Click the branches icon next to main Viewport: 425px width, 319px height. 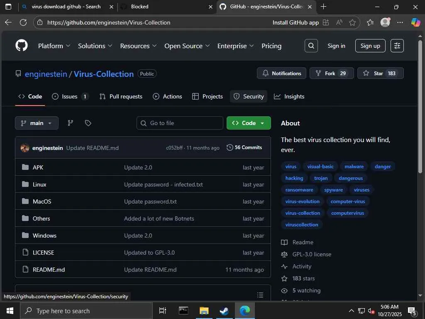tap(71, 123)
